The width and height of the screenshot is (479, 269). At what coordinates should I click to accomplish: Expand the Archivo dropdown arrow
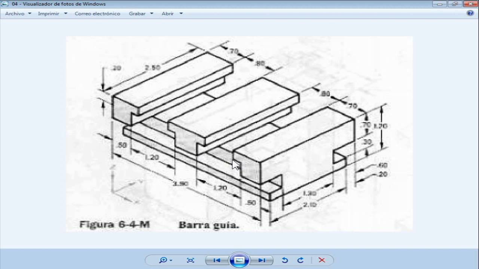click(30, 13)
